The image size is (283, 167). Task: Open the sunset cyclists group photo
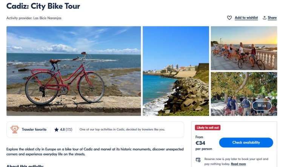[243, 48]
